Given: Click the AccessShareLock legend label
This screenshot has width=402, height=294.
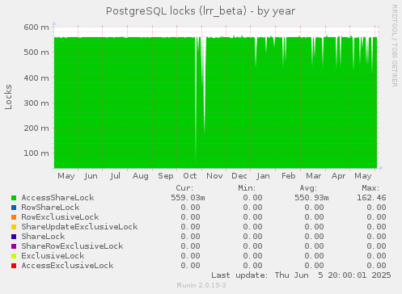Looking at the screenshot, I should 57,198.
